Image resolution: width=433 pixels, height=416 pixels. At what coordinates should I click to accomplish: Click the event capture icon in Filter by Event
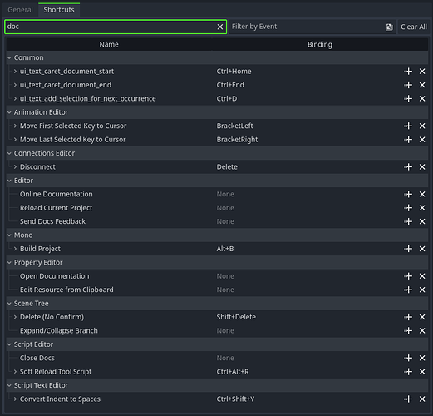tap(389, 27)
